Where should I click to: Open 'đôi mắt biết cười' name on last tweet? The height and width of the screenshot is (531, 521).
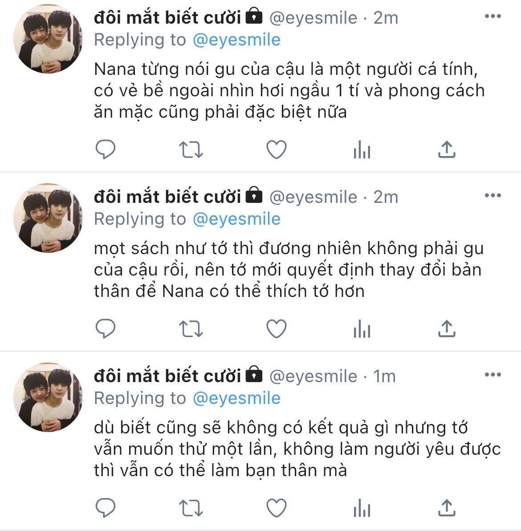pyautogui.click(x=167, y=376)
